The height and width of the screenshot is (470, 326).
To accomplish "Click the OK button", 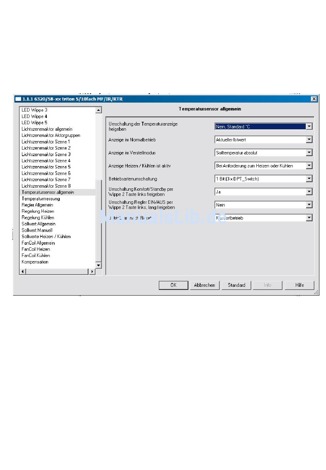I will 173,285.
